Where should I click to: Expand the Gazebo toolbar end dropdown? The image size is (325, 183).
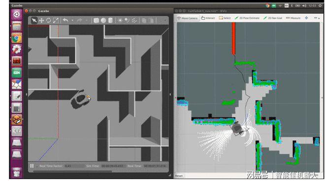(x=165, y=21)
